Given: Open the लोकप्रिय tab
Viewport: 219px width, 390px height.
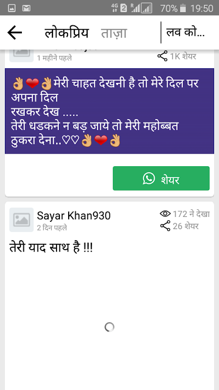Looking at the screenshot, I should click(67, 33).
